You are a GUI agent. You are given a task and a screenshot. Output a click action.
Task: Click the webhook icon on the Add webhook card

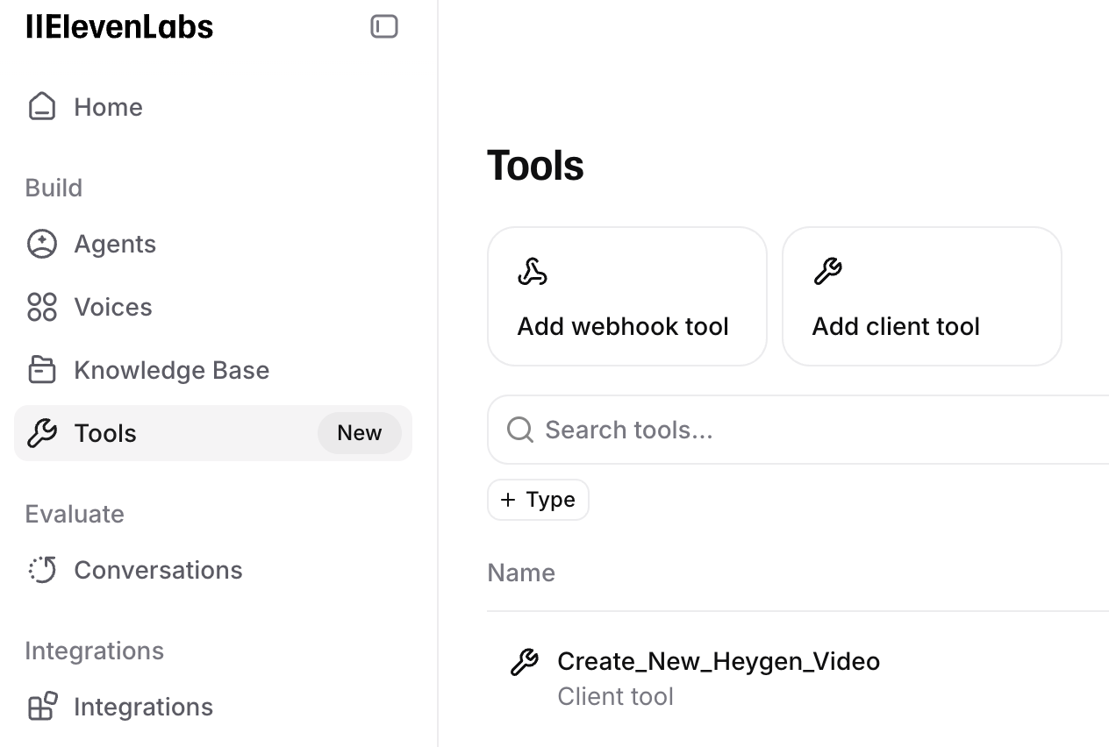pos(533,271)
